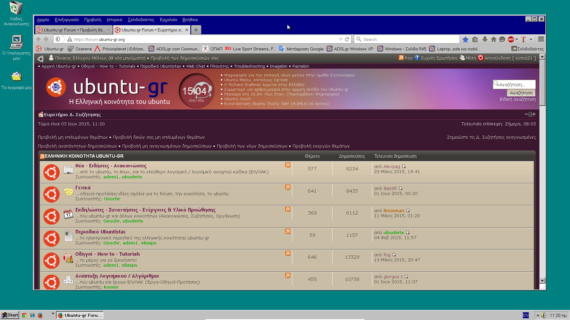This screenshot has width=570, height=320.
Task: Launch Internet Explorer from quick launch
Action: pos(32,315)
